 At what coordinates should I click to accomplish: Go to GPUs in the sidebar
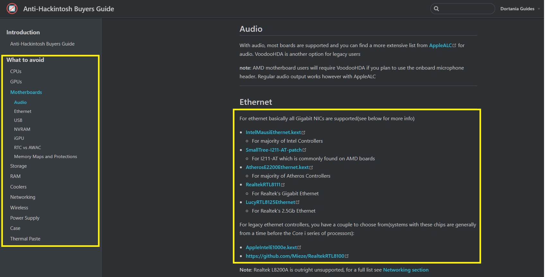click(16, 82)
